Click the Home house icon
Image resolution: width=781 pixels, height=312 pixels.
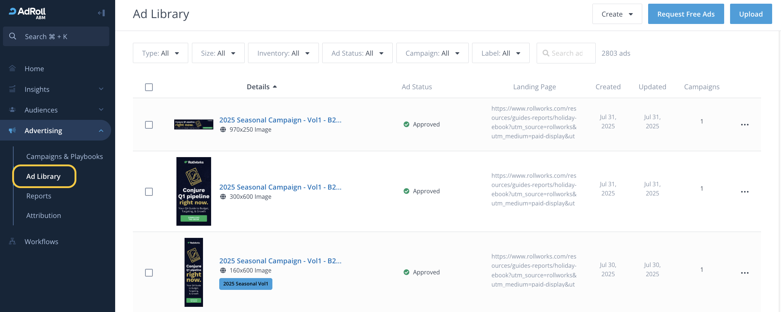tap(13, 69)
